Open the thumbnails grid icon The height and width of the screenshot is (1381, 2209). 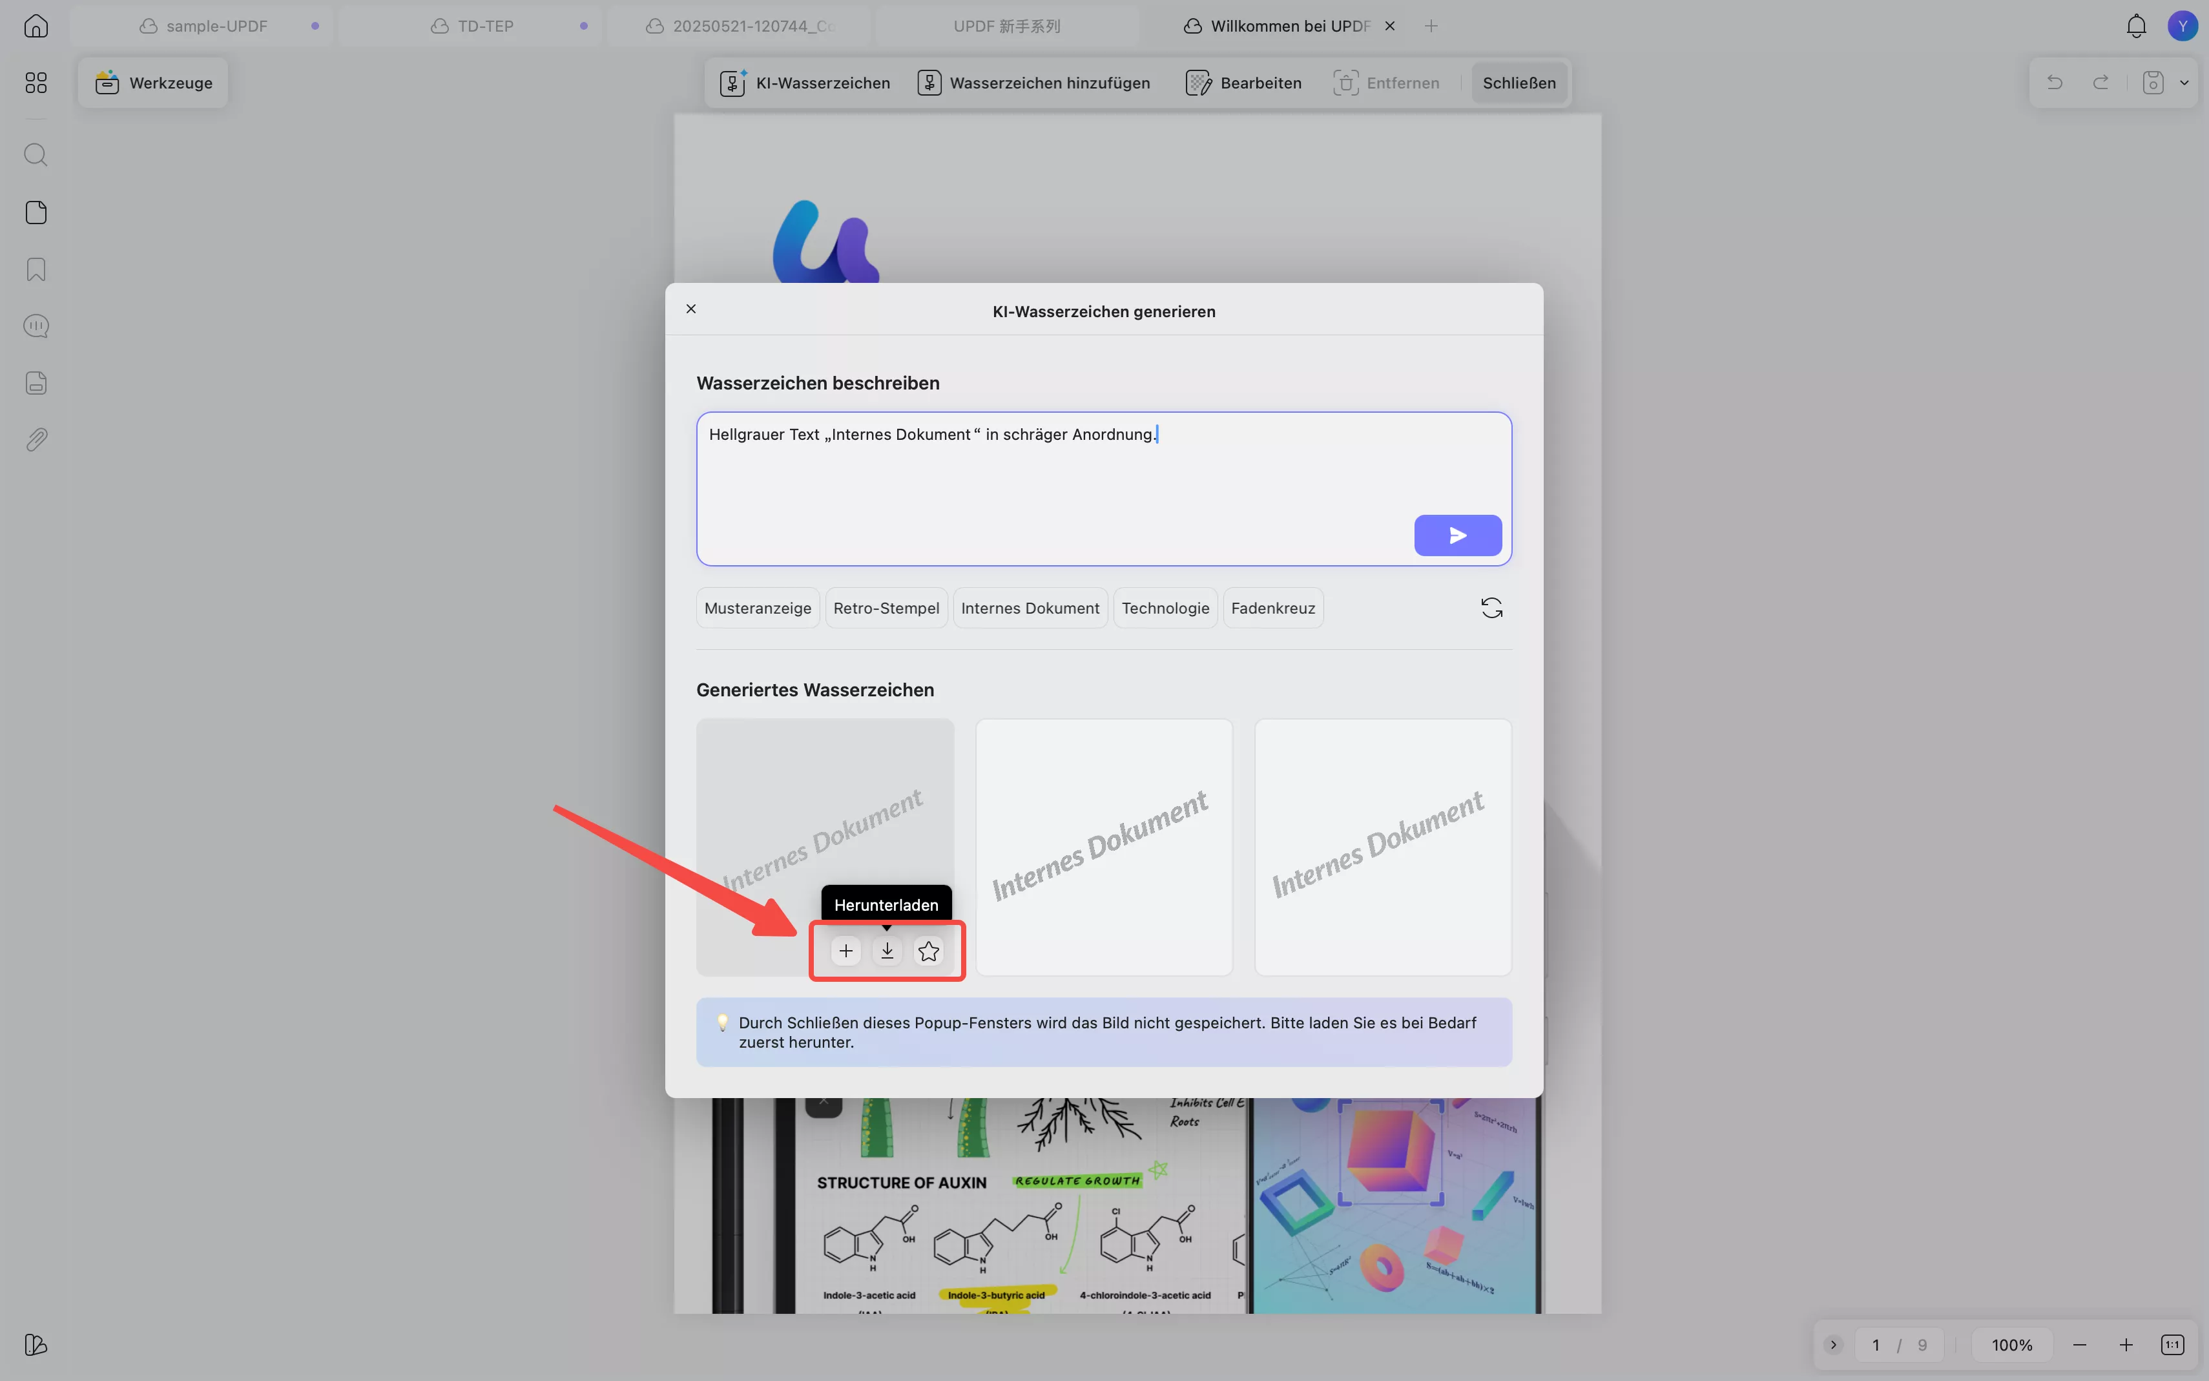pyautogui.click(x=36, y=83)
